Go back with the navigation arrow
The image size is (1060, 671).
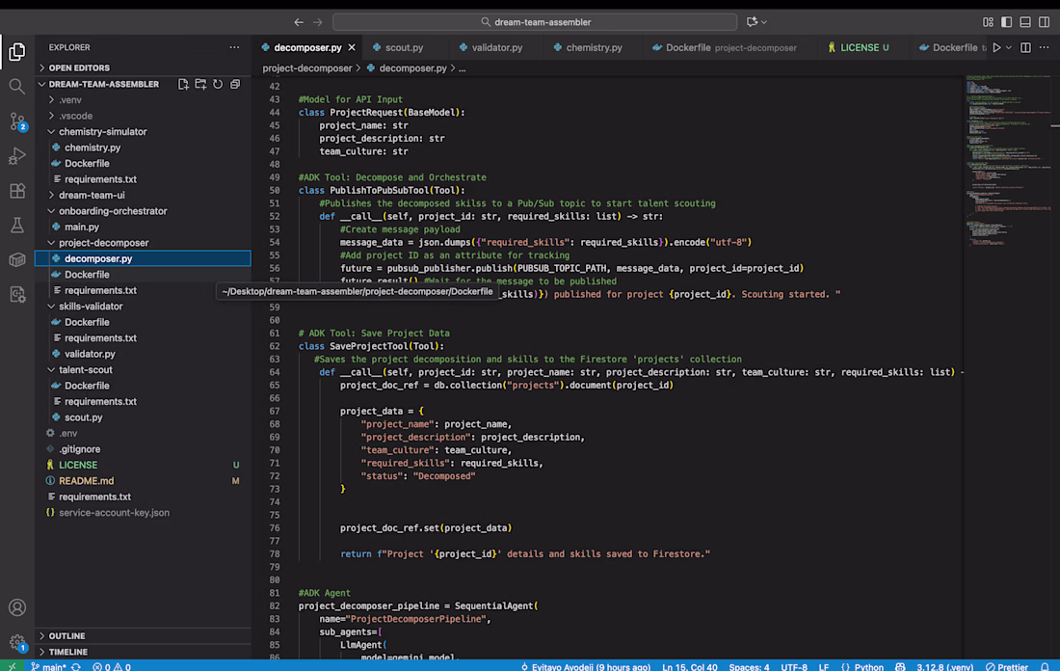(299, 21)
